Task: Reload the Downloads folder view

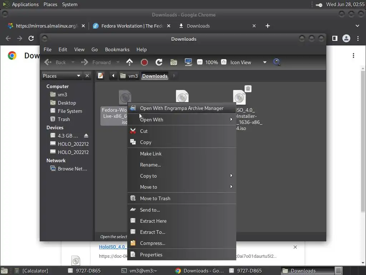Action: [159, 62]
